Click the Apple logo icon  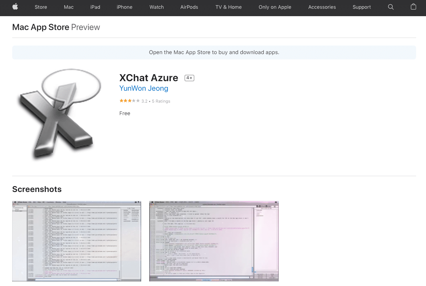coord(15,7)
